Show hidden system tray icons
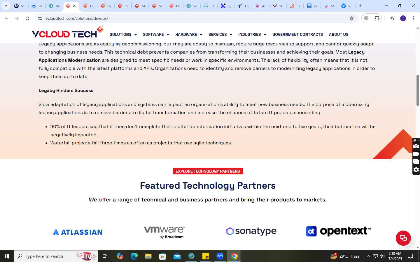 368,256
